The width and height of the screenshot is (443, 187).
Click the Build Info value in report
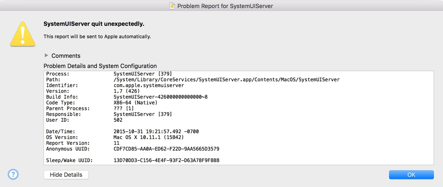tap(160, 97)
